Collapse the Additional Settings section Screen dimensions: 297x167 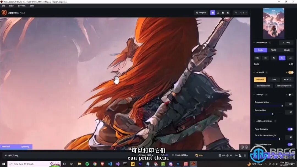click(x=254, y=121)
